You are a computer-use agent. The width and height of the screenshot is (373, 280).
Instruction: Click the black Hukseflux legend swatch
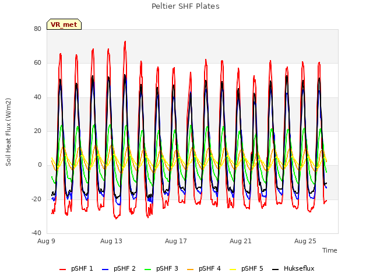pos(276,269)
